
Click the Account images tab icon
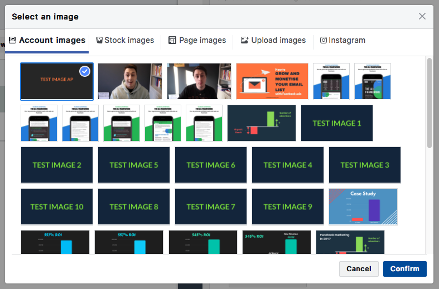[x=12, y=40]
